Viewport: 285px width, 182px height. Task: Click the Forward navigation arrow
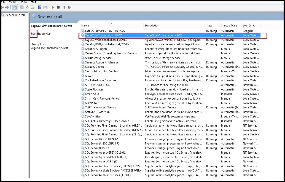pos(7,8)
